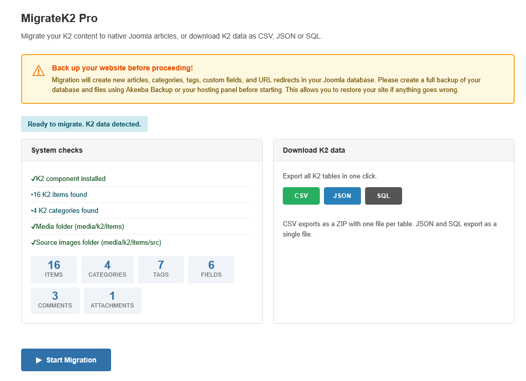
Task: Export K2 tables as SQL
Action: point(383,196)
